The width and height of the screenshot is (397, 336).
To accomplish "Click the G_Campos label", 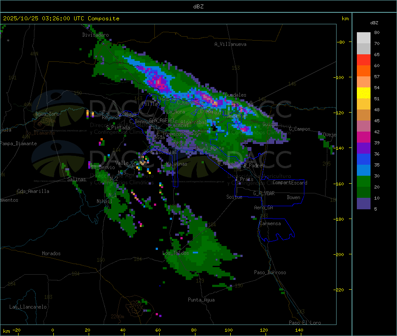I will pyautogui.click(x=300, y=129).
